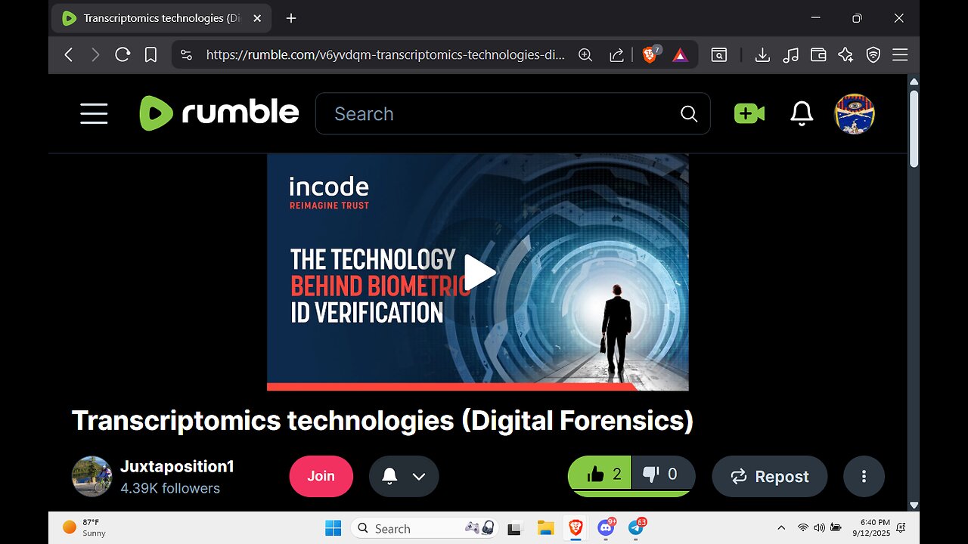Open site settings icon in address bar
This screenshot has height=544, width=968.
click(x=187, y=54)
